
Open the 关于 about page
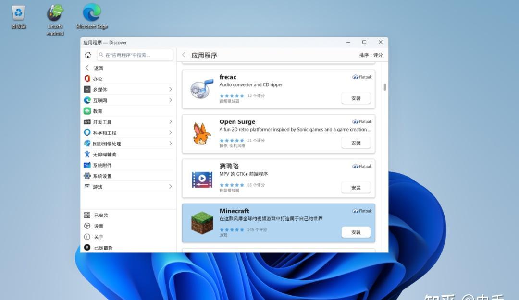tap(128, 237)
